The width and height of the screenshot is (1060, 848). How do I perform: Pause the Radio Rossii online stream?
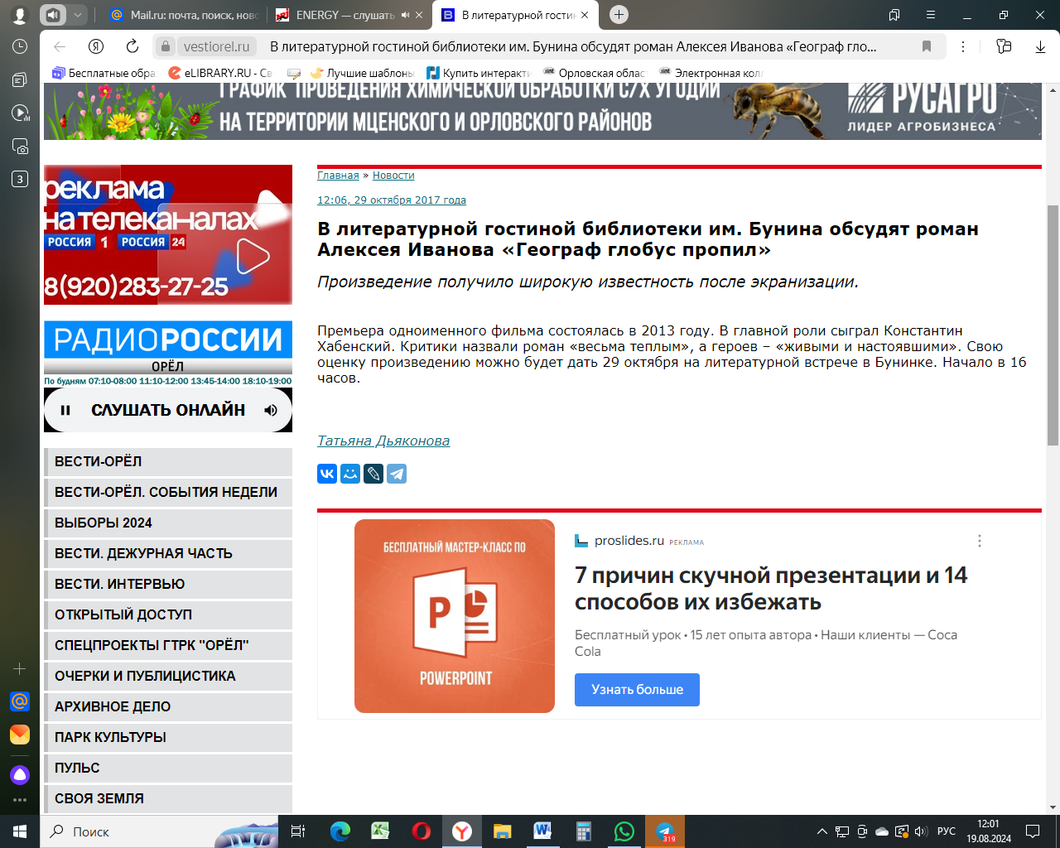[x=65, y=410]
